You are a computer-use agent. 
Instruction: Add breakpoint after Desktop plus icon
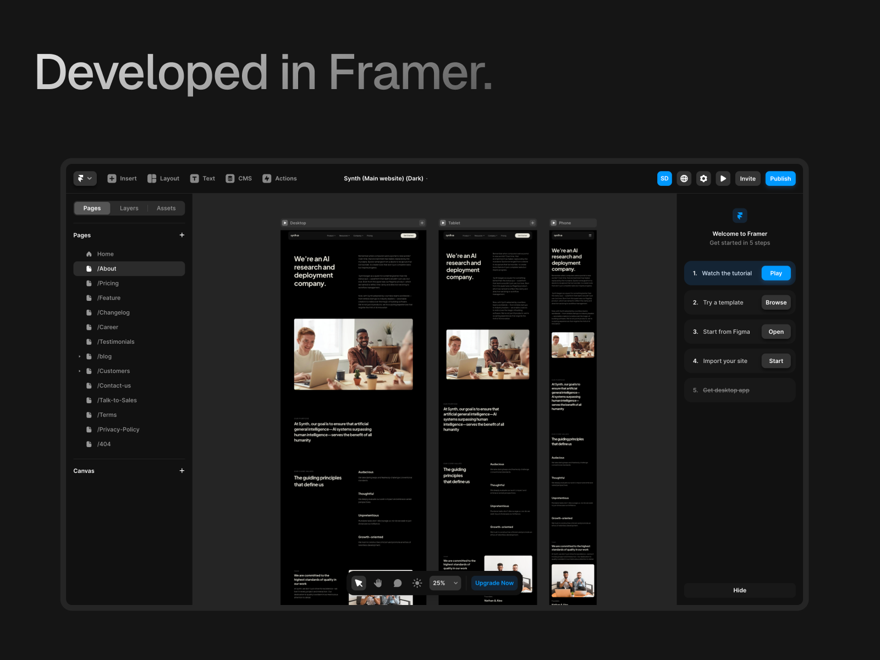pos(422,223)
